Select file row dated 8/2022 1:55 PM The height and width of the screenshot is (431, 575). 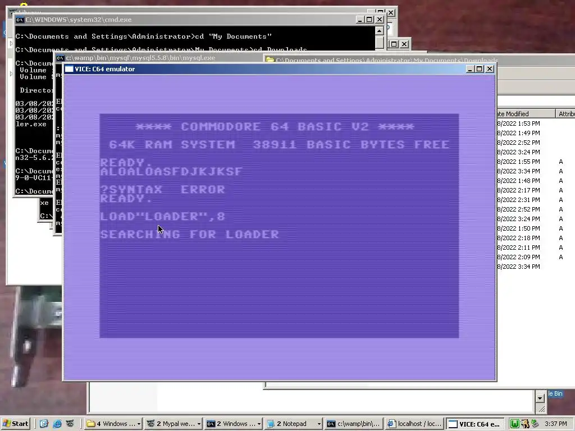[x=518, y=162]
